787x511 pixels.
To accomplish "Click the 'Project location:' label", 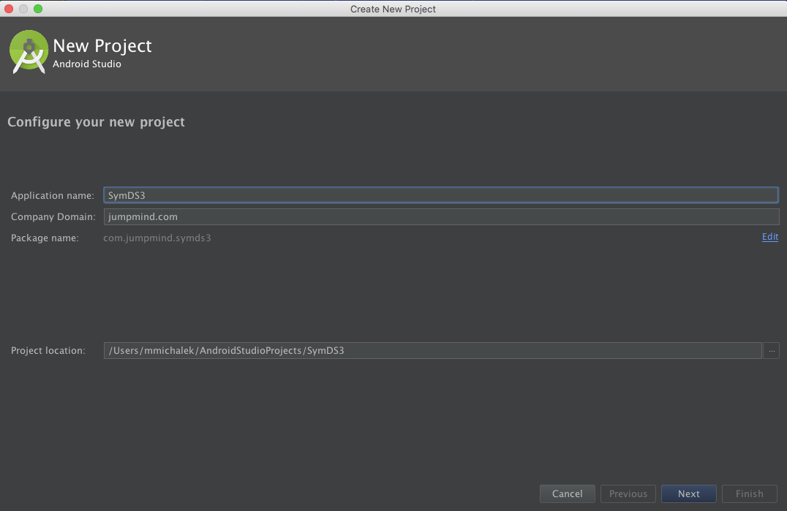I will (48, 351).
